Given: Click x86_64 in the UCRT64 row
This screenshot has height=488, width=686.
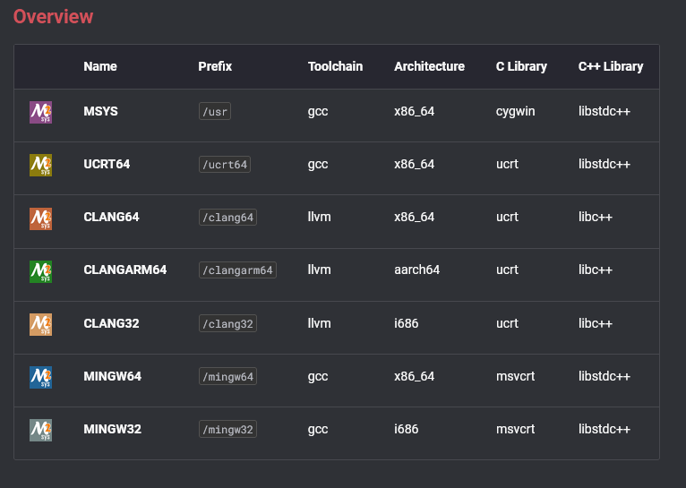Looking at the screenshot, I should pos(414,165).
